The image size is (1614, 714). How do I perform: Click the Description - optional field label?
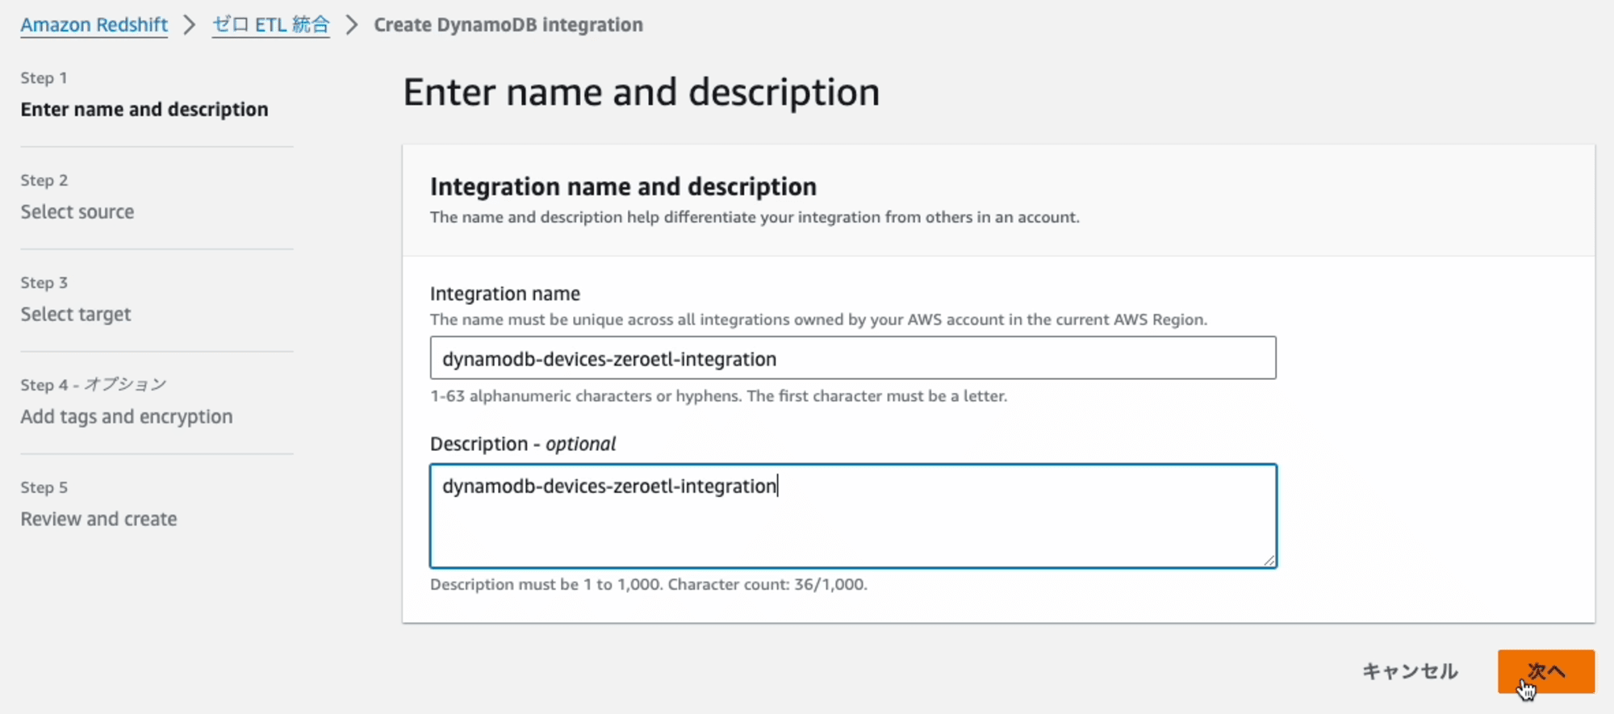point(523,444)
